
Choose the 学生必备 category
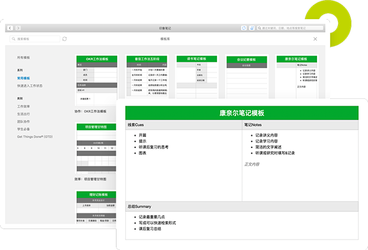(23, 129)
